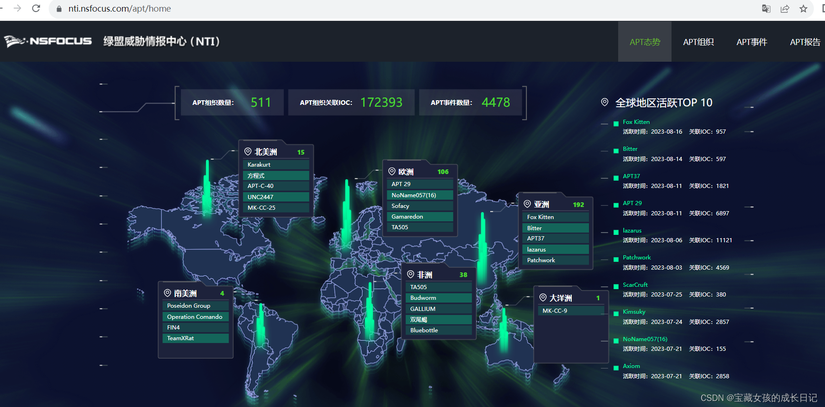825x407 pixels.
Task: Select Bitter in the 亚洲 panel
Action: point(556,228)
